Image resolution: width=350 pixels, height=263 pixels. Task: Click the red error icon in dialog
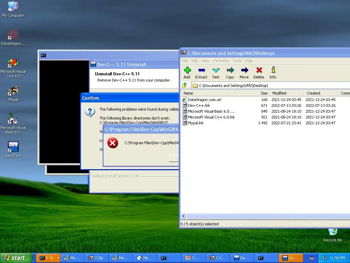(x=113, y=143)
